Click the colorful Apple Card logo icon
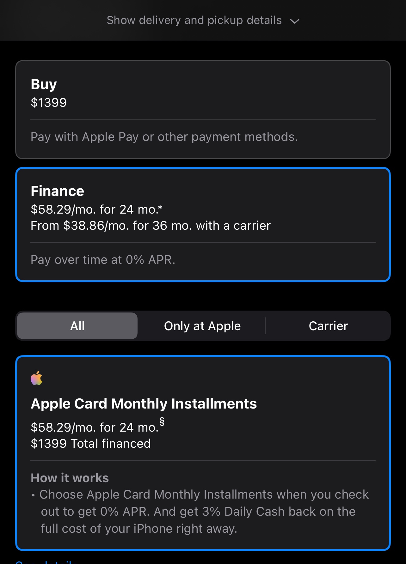 pos(37,378)
